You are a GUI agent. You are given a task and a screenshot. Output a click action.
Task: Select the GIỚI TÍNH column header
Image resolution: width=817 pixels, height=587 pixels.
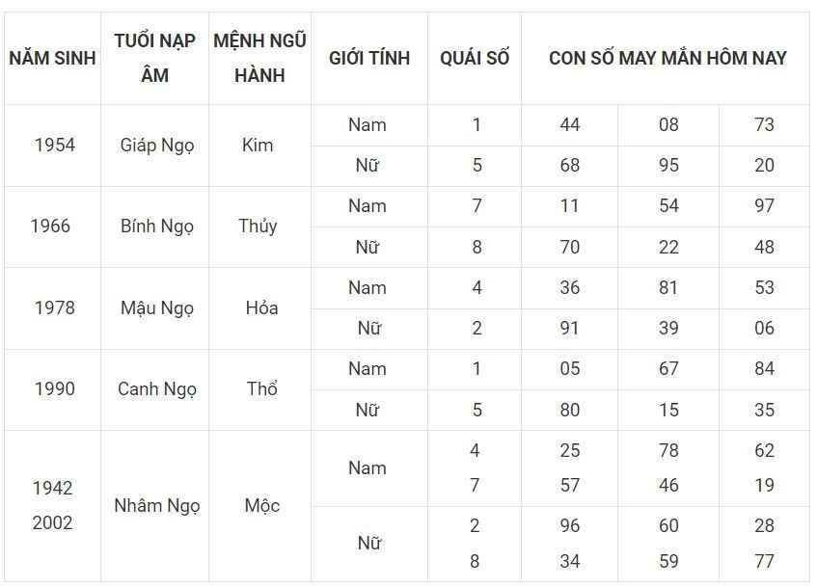click(369, 59)
